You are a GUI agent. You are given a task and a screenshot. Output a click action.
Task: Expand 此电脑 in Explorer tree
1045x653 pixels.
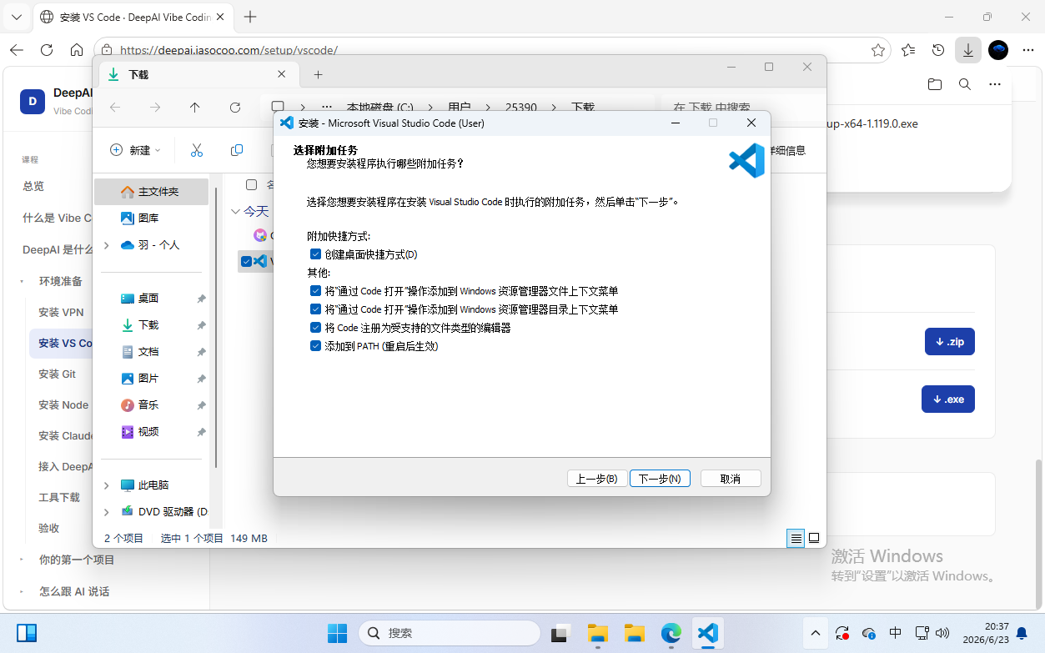click(x=106, y=485)
